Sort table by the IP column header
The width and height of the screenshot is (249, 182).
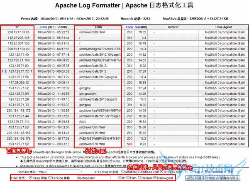[x=17, y=27]
